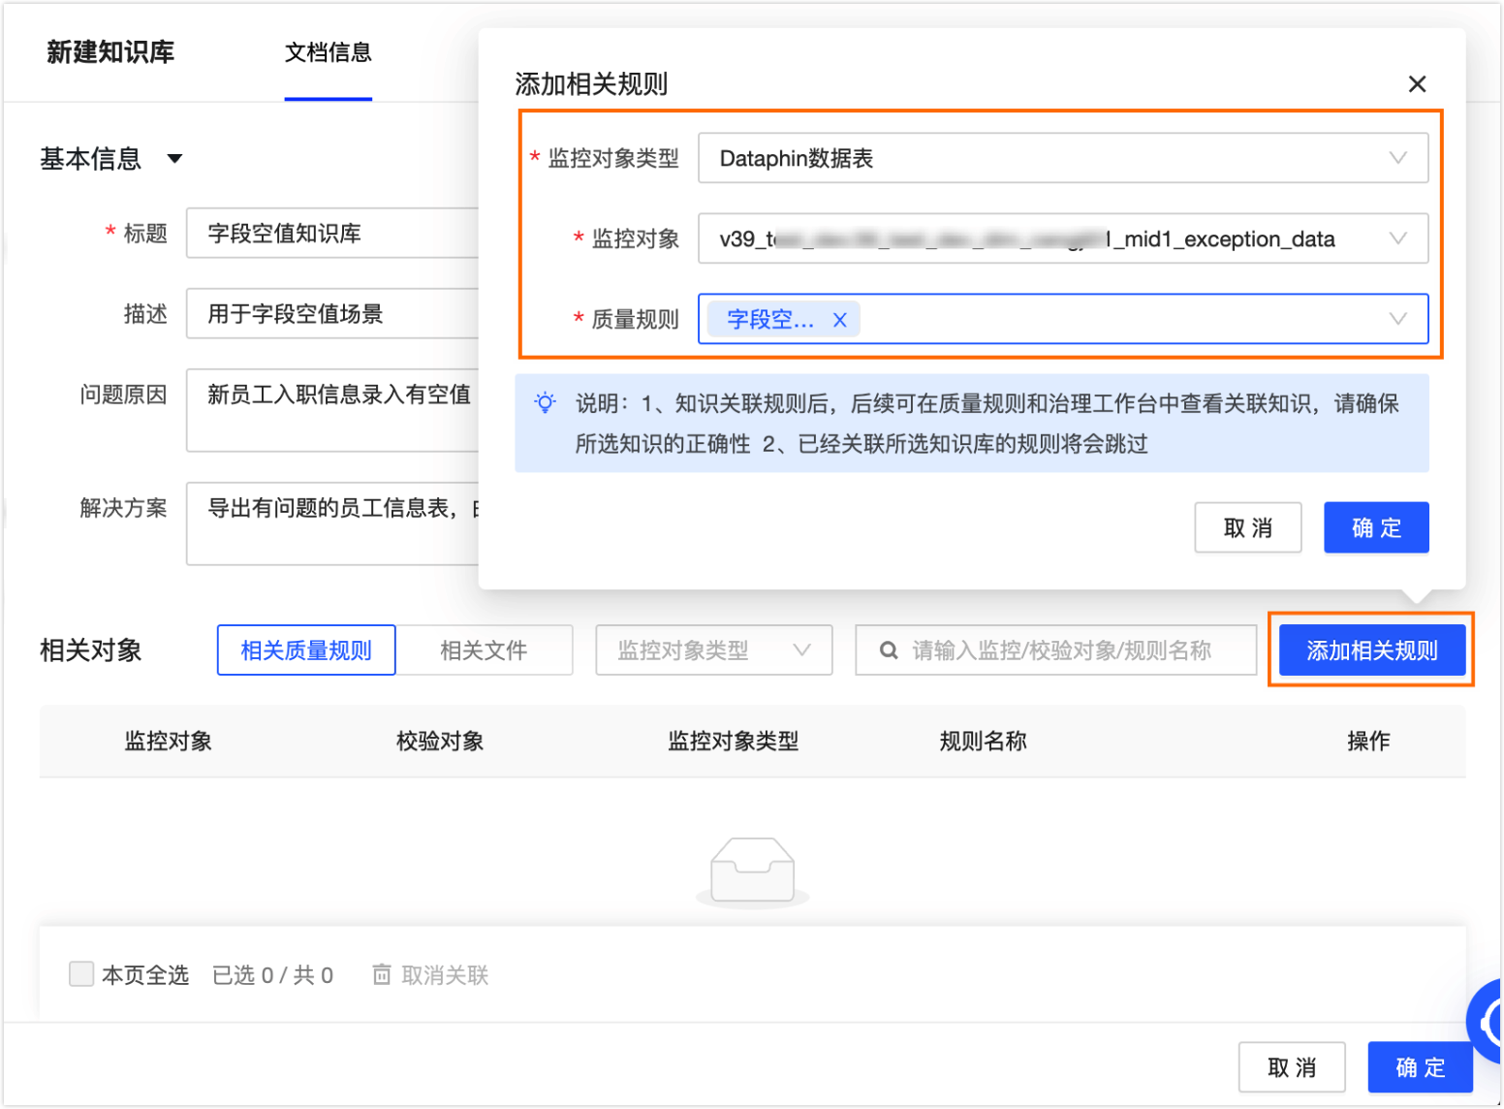Click into the 问题原因 text area
This screenshot has width=1504, height=1109.
332,410
